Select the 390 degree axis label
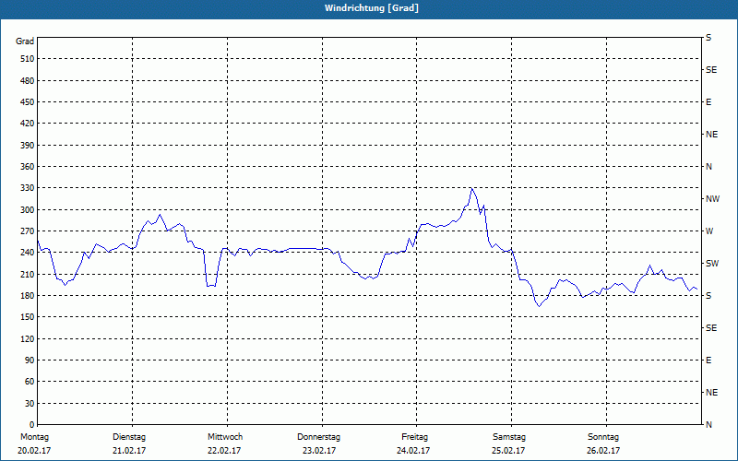This screenshot has height=461, width=738. pos(28,145)
